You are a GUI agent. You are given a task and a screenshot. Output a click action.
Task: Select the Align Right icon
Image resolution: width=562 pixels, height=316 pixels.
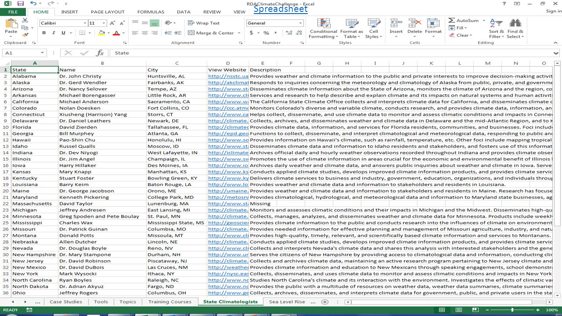pyautogui.click(x=155, y=33)
